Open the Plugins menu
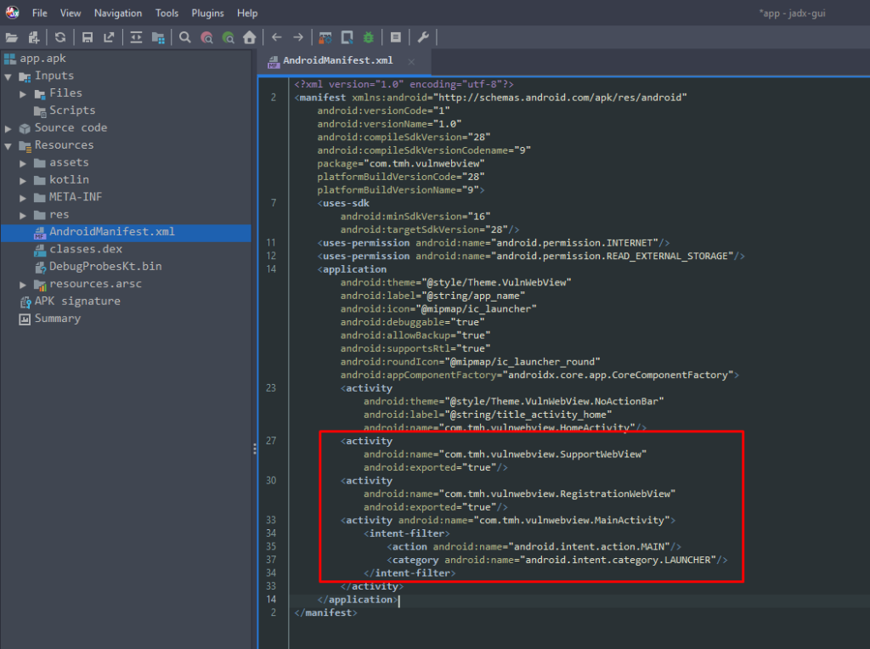 point(207,13)
